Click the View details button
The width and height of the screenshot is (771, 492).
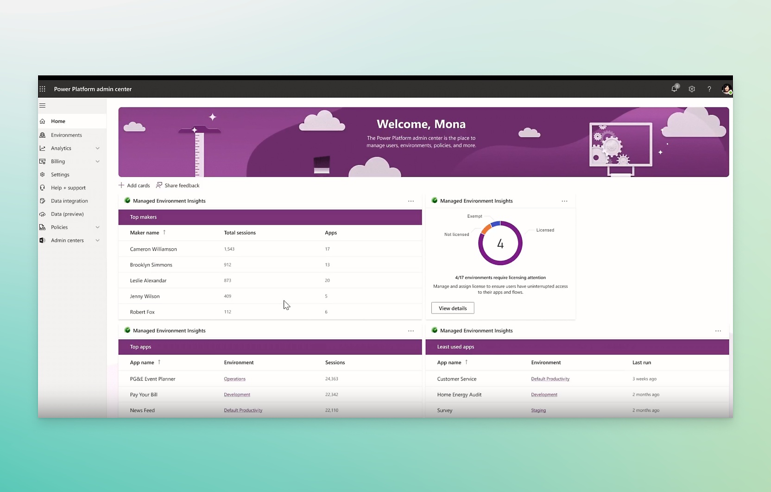[x=452, y=308]
